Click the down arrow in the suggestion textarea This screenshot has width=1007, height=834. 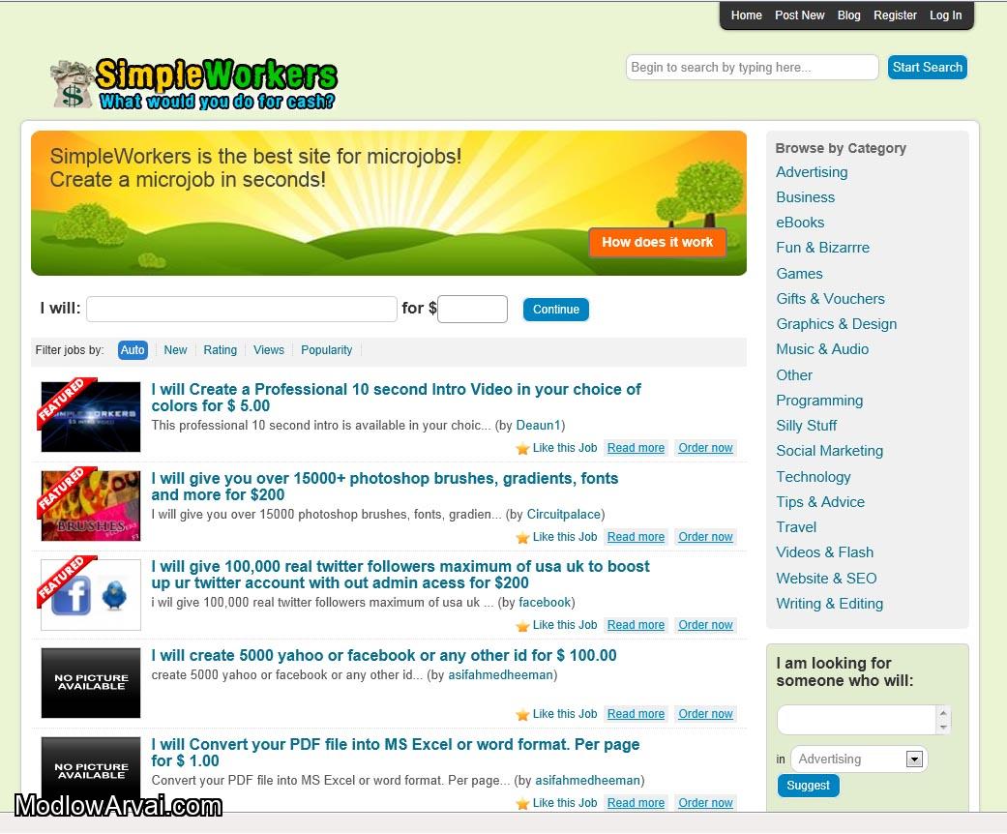click(x=943, y=727)
